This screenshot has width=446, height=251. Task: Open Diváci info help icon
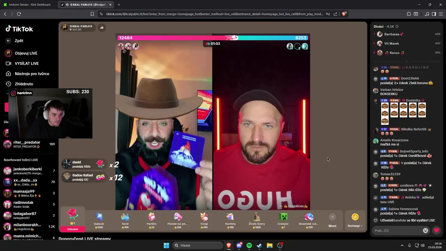pos(397,26)
